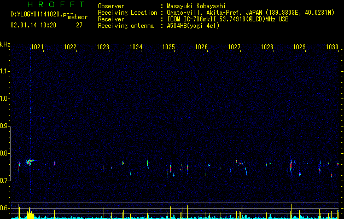Image resolution: width=344 pixels, height=219 pixels.
Task: Click the 1021 time axis marker
Action: pyautogui.click(x=37, y=47)
